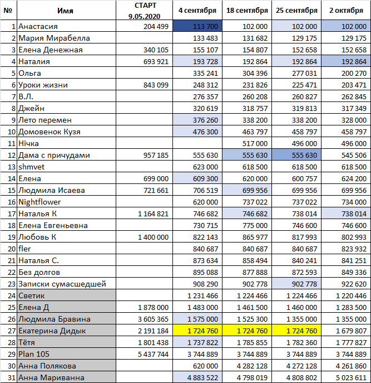This screenshot has height=383, width=371.
Task: Click the name cell 'fler'
Action: pyautogui.click(x=66, y=249)
